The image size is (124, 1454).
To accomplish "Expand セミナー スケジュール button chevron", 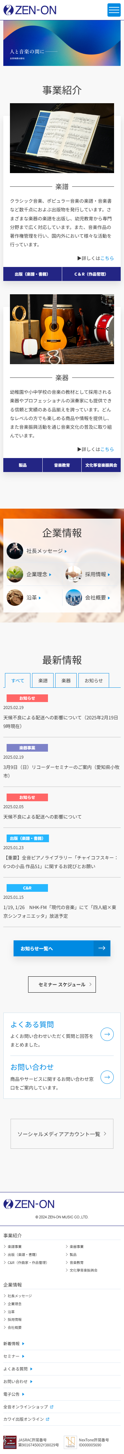I will (90, 984).
